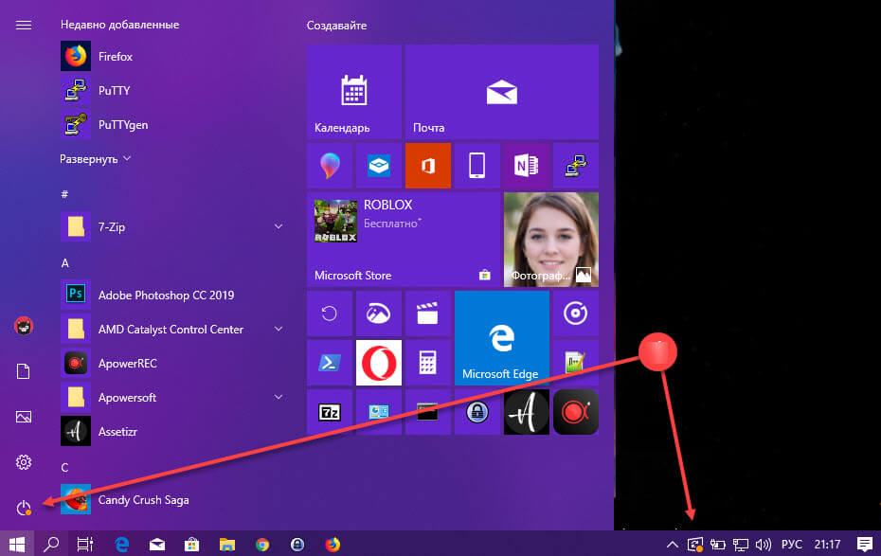The height and width of the screenshot is (556, 881).
Task: Open the OneNote tile
Action: click(x=527, y=166)
